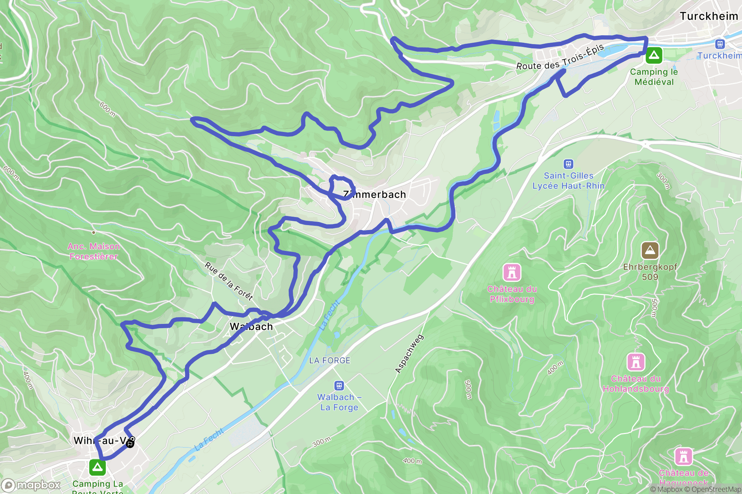Click the Camping le Médiéval campsite icon
The height and width of the screenshot is (494, 742).
[654, 55]
